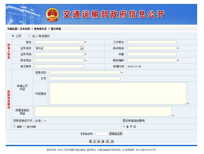
Task: Choose 邮寄 as the information delivery method
Action: (15, 126)
